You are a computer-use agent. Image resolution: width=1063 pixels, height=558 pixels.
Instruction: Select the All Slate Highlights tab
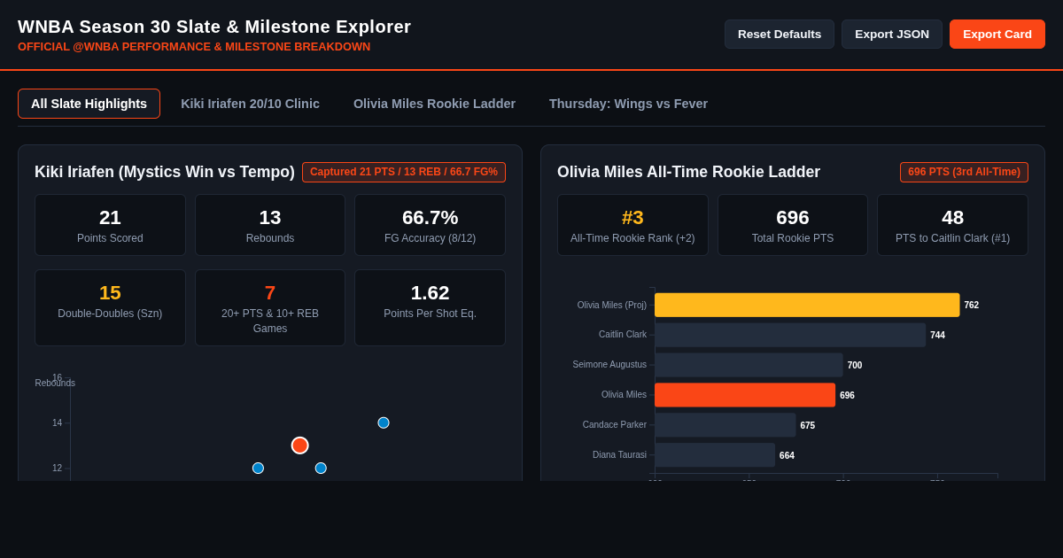pos(89,104)
